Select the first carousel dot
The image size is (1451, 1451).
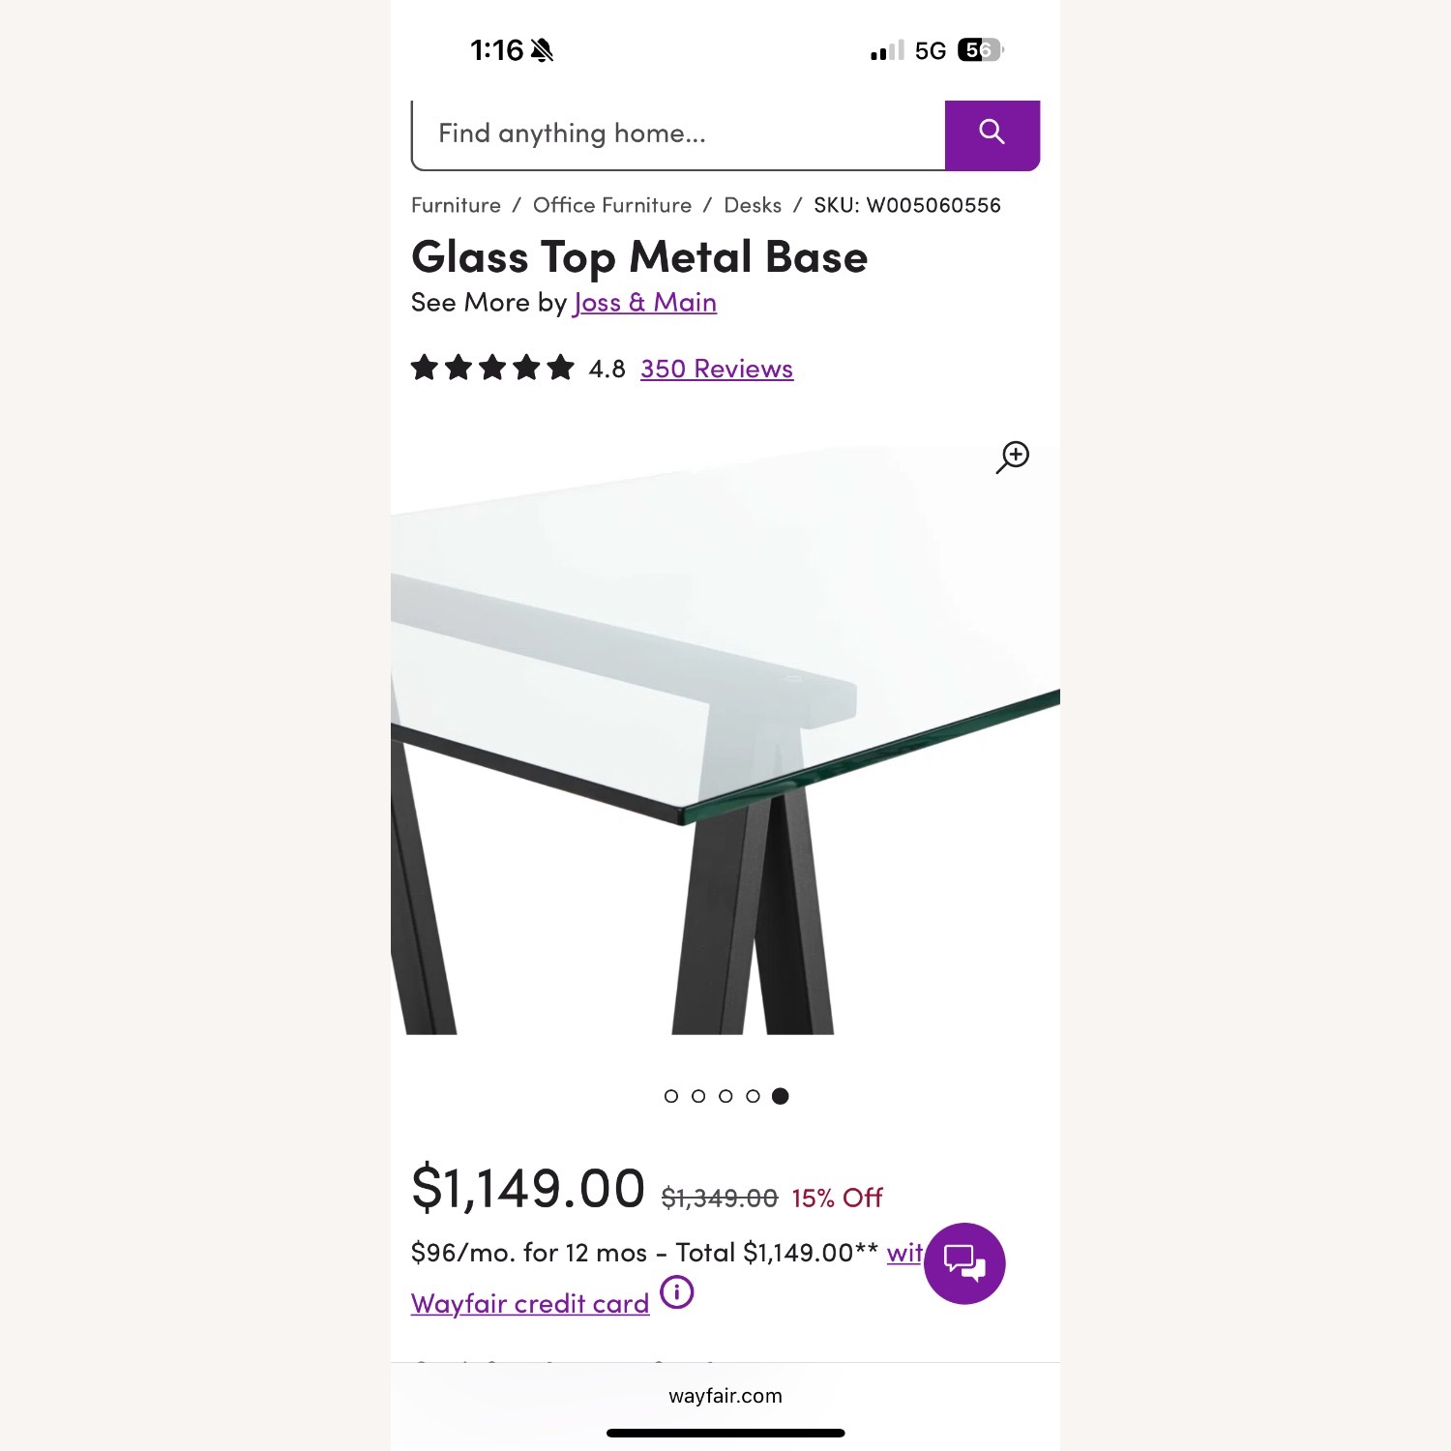[x=672, y=1096]
